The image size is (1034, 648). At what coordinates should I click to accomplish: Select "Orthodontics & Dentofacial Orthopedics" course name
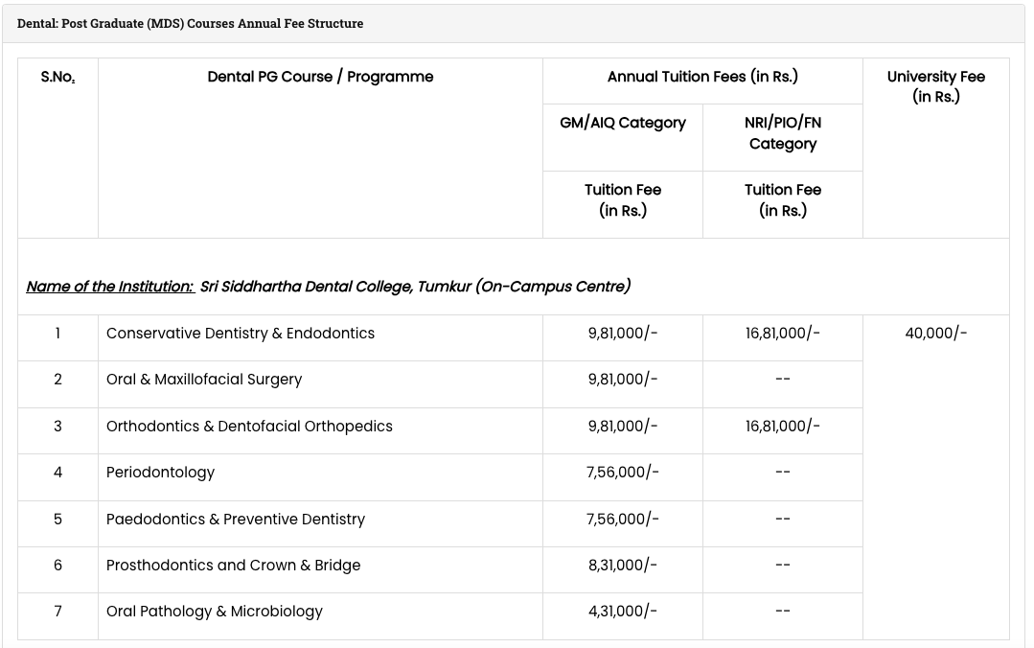coord(249,426)
